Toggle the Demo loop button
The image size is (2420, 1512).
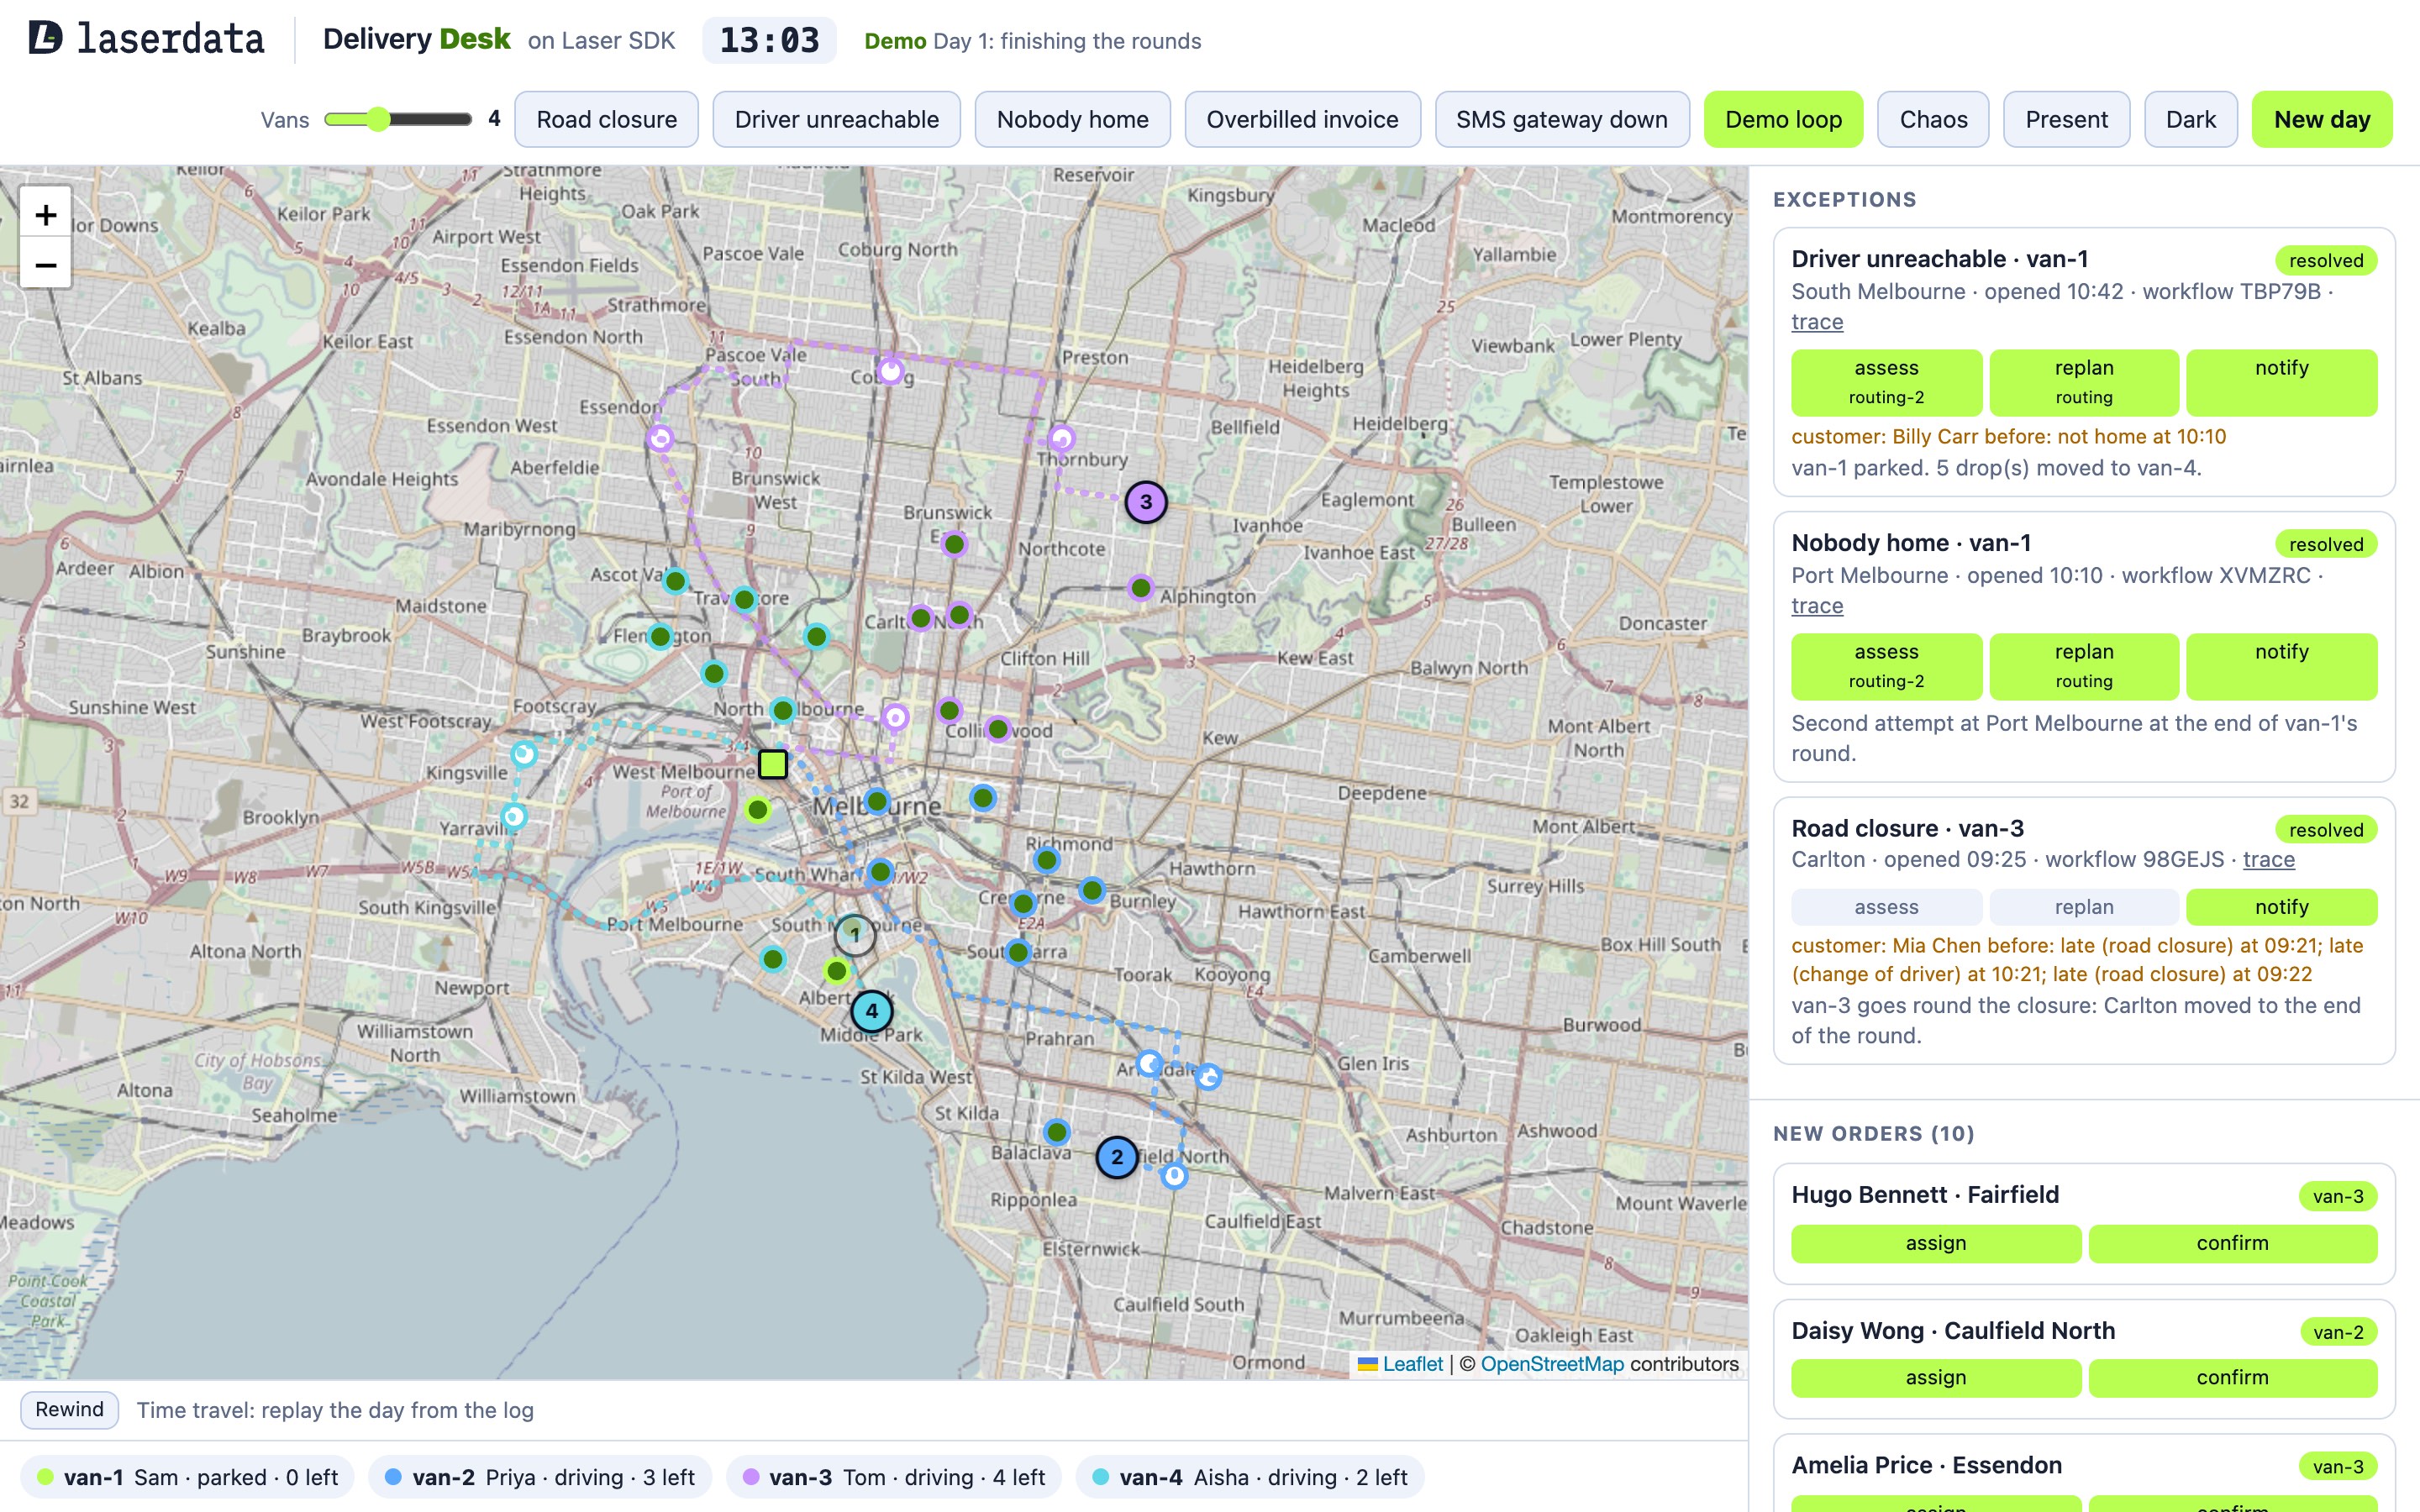1783,119
